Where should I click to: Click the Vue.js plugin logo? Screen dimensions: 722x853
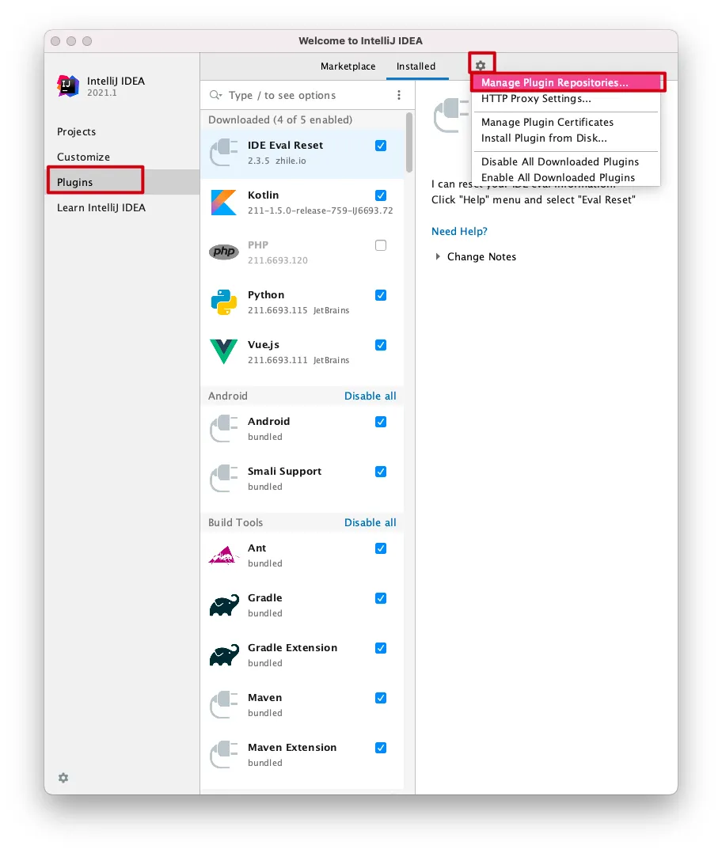tap(224, 352)
